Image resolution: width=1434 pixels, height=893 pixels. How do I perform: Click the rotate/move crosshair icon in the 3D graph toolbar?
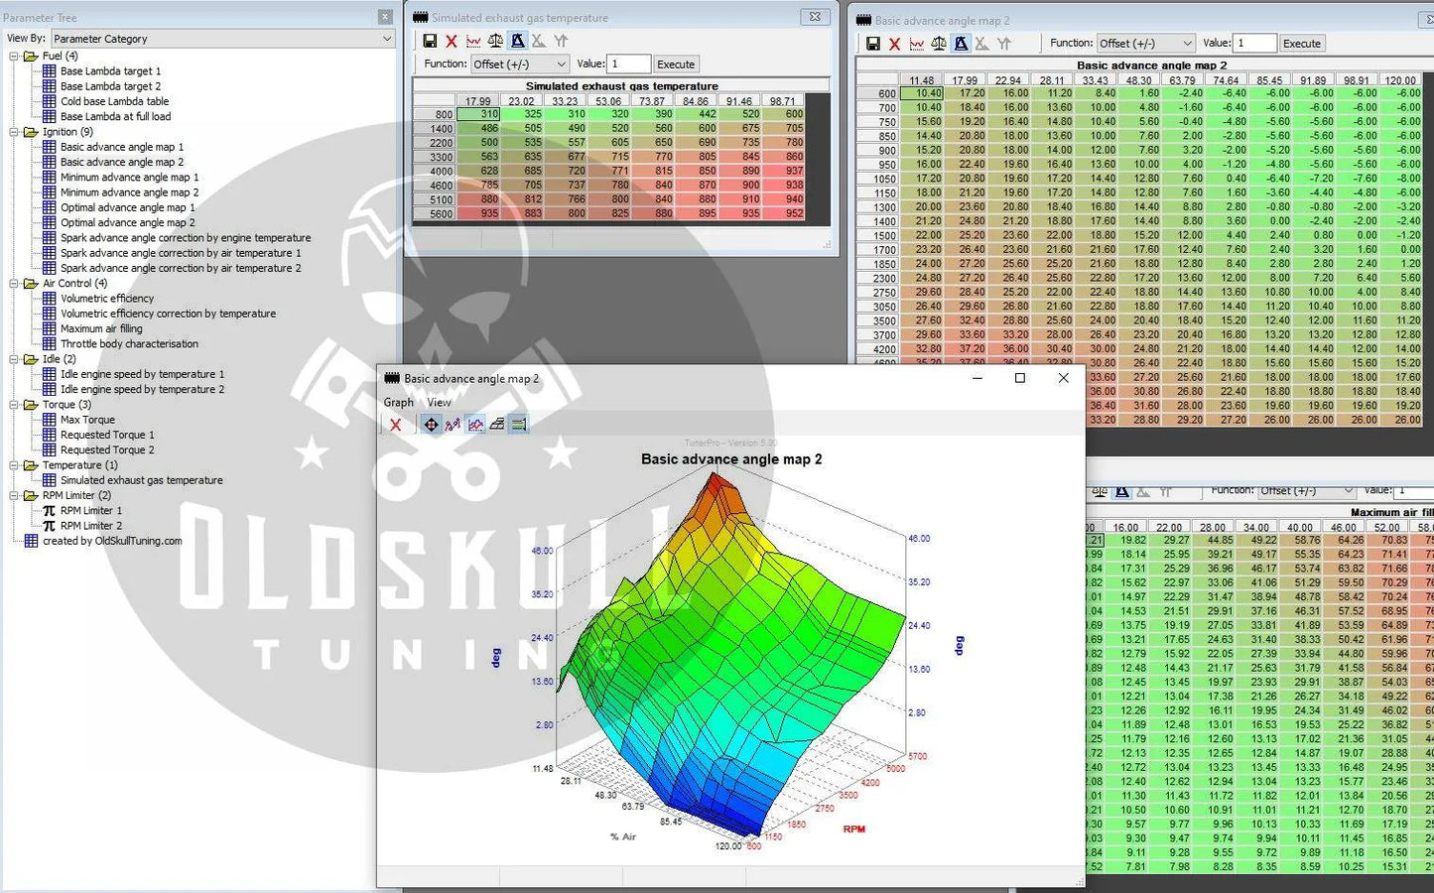pos(431,425)
